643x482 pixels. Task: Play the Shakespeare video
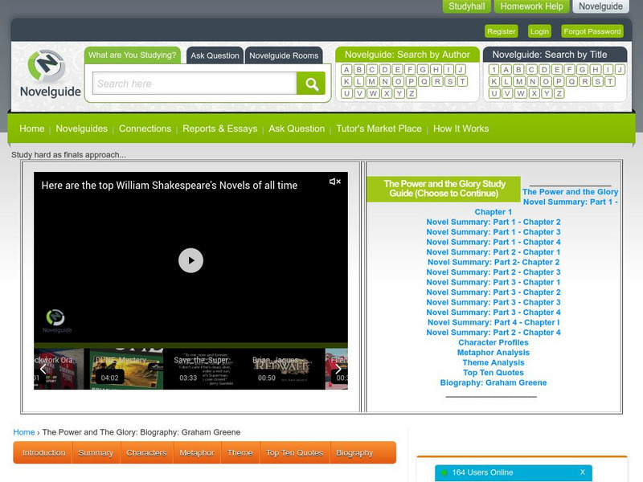(190, 260)
